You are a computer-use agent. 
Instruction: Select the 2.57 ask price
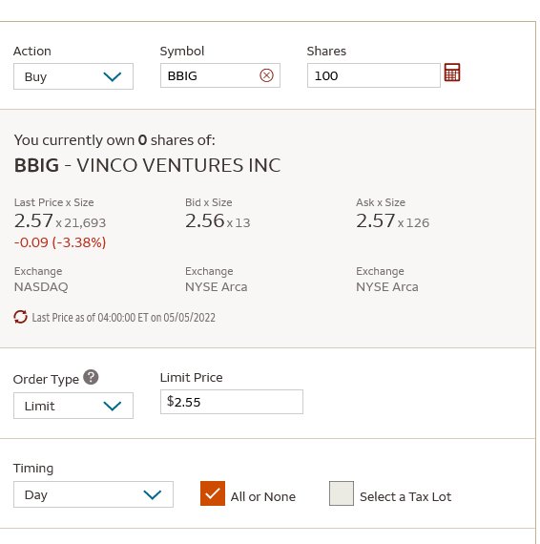376,220
